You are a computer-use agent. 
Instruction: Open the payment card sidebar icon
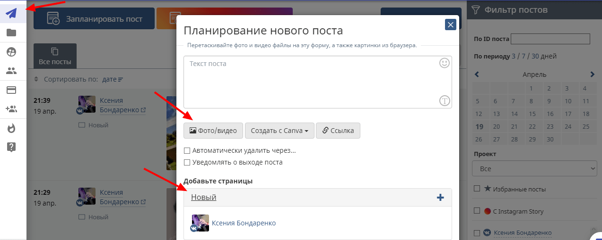click(11, 90)
